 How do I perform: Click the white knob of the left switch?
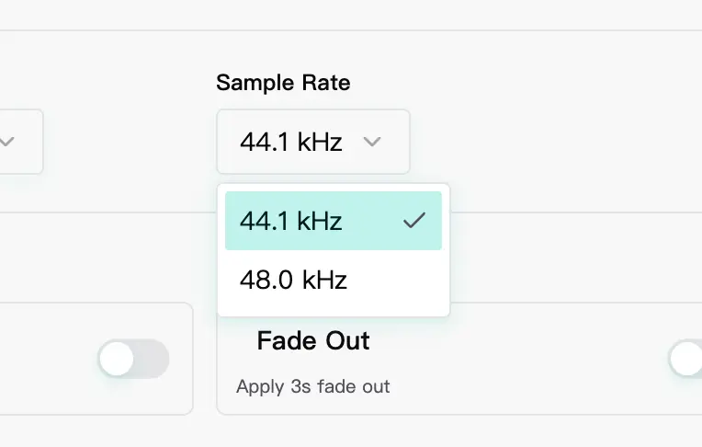point(118,359)
